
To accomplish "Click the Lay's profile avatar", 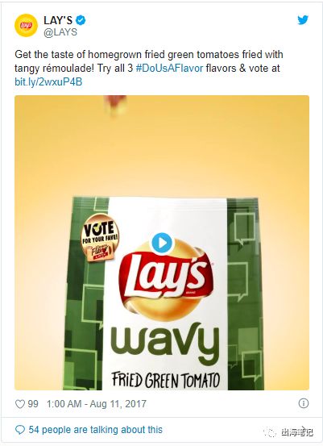I will 26,26.
